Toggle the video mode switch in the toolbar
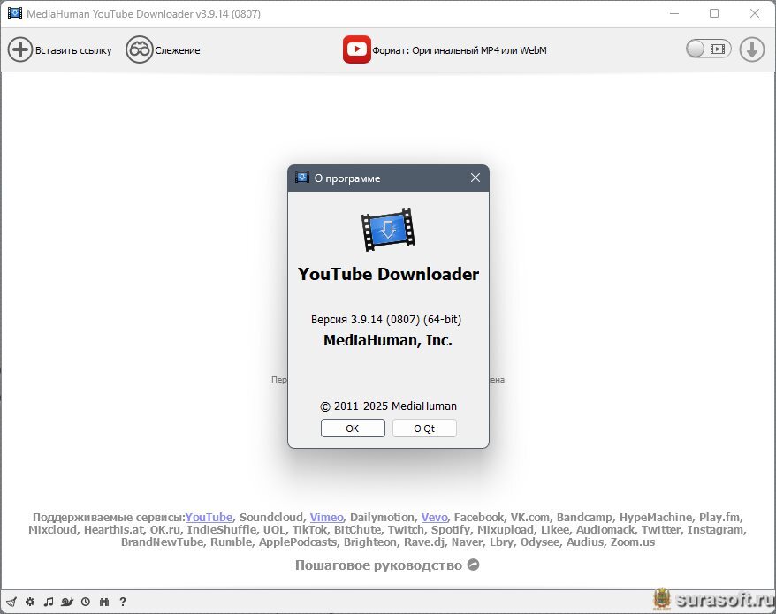Viewport: 776px width, 614px height. tap(708, 49)
